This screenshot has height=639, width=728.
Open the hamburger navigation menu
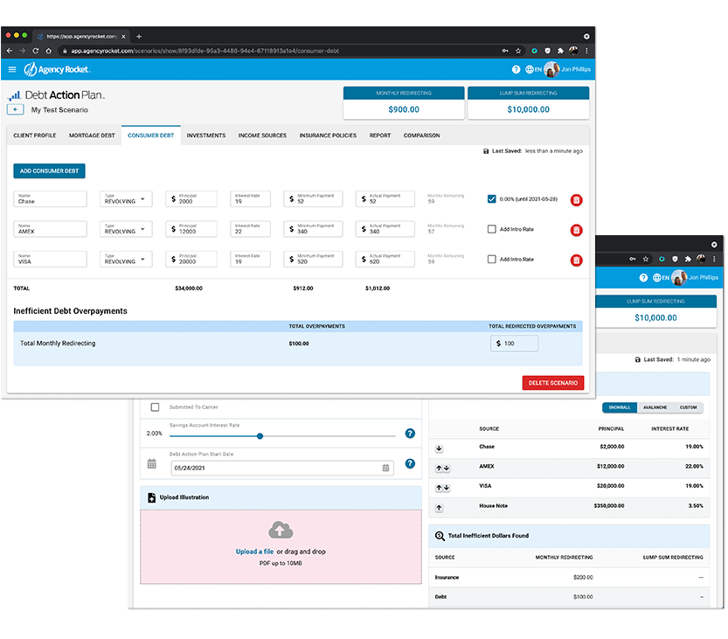pyautogui.click(x=12, y=69)
